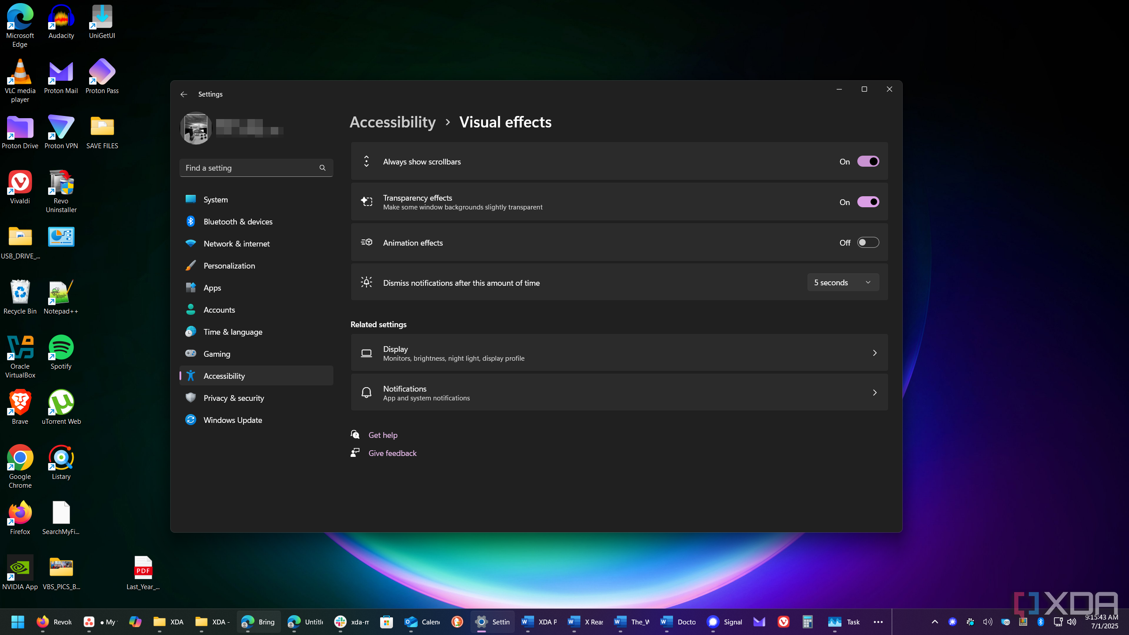Click the Bluetooth tray icon
The image size is (1129, 635).
point(1040,622)
